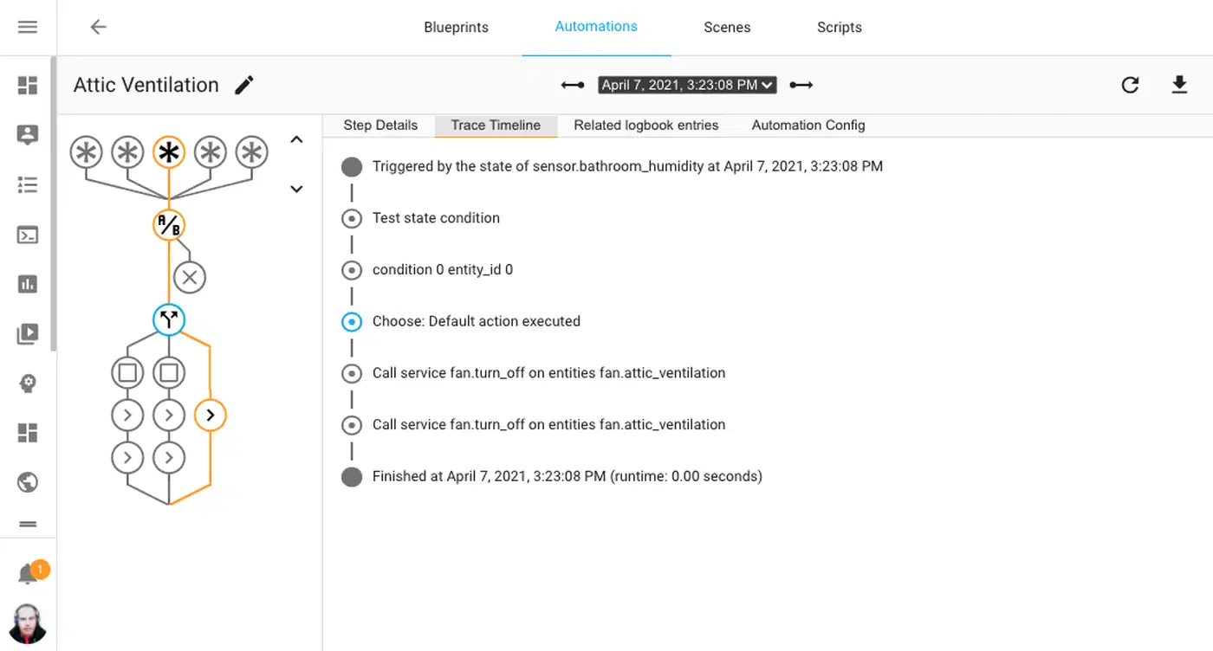The width and height of the screenshot is (1213, 651).
Task: Go to the previous trace arrow
Action: click(573, 85)
